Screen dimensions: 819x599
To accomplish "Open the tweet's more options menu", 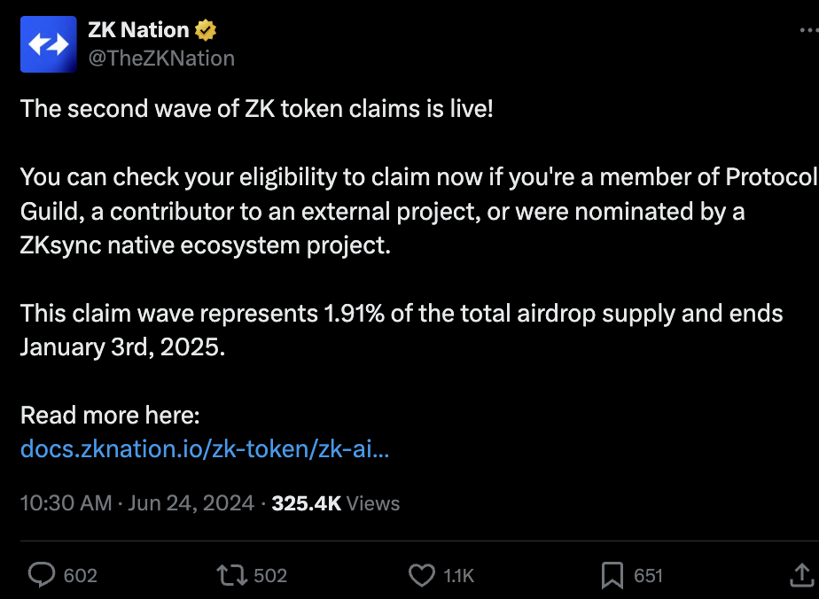I will tap(808, 30).
